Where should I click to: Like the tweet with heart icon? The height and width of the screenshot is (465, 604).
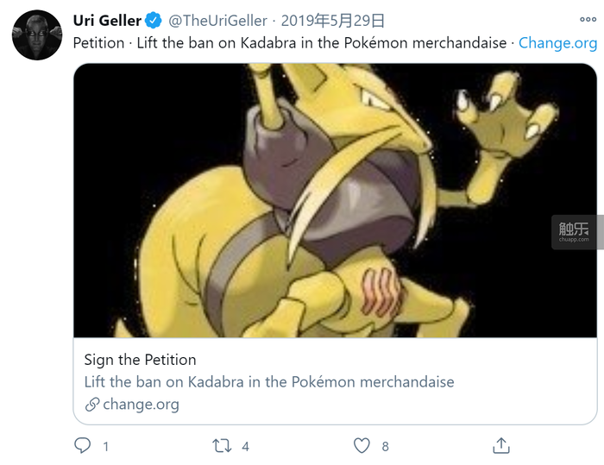coord(362,446)
